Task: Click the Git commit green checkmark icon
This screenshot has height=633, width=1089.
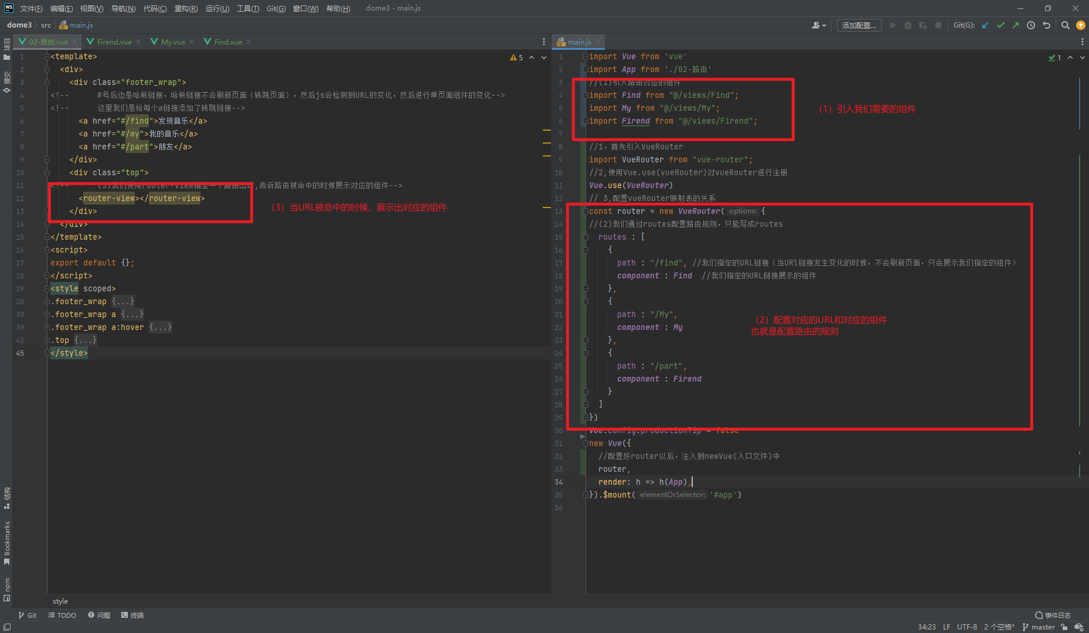Action: [1000, 25]
